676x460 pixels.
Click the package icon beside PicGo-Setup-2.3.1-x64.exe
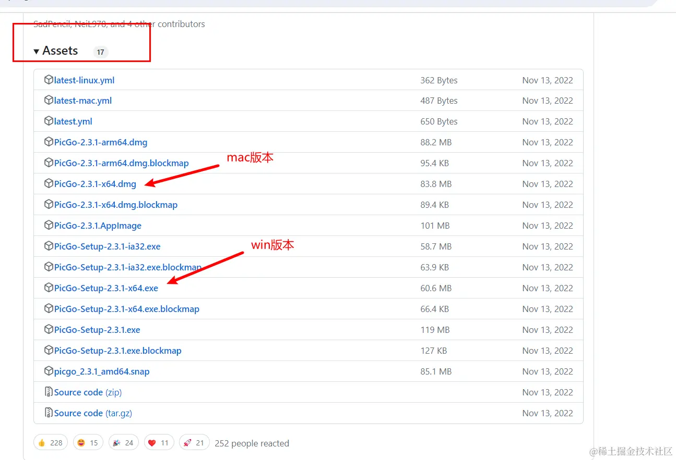coord(49,288)
